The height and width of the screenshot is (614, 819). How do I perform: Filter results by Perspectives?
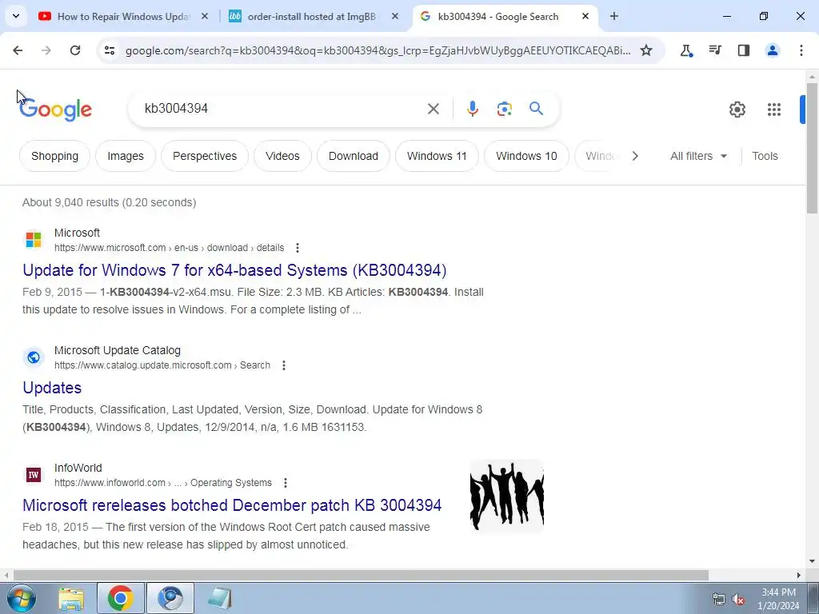(205, 156)
